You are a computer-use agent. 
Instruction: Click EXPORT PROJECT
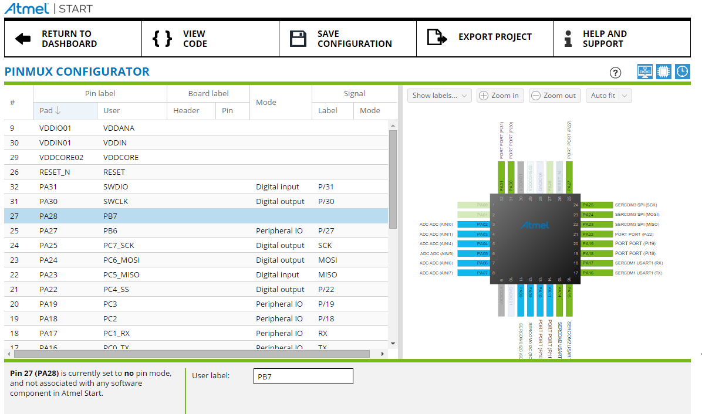485,39
